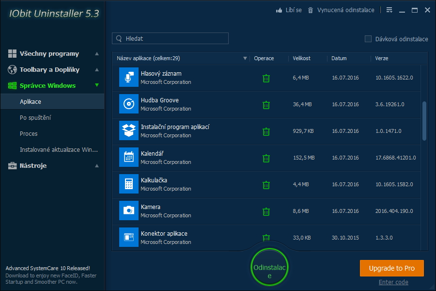Click the trash icon for Hudba Groove
436x291 pixels.
(266, 105)
